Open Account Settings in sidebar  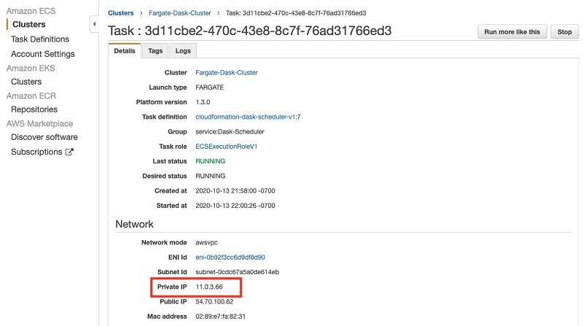pos(43,54)
